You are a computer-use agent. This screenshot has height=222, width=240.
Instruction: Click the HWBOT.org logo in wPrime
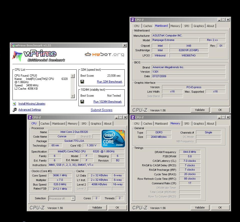pos(104,54)
